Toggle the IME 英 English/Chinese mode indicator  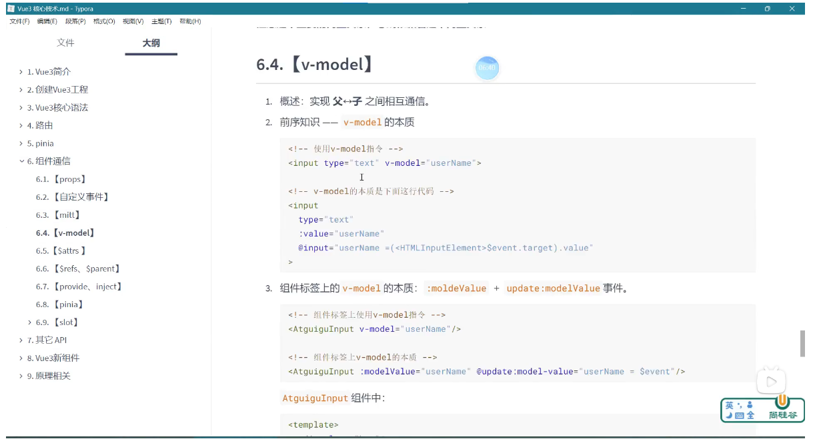(x=730, y=405)
